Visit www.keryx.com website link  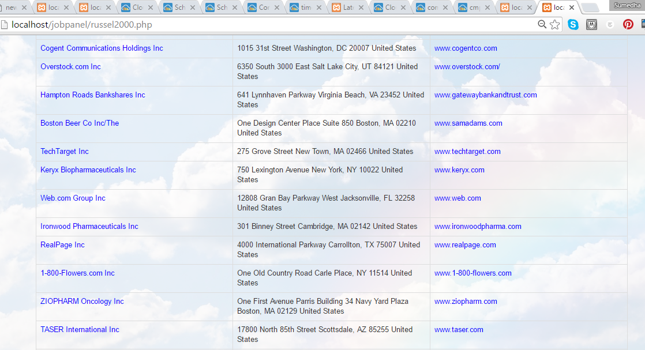tap(459, 170)
